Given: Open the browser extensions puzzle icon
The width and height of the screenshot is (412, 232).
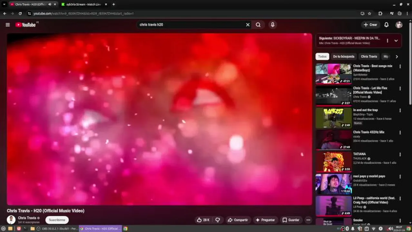Looking at the screenshot, I should point(380,14).
